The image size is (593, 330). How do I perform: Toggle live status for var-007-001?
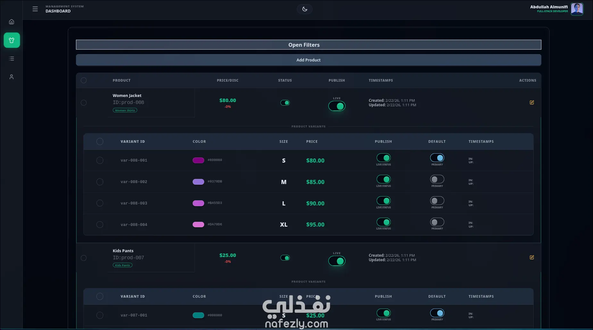coord(383,313)
